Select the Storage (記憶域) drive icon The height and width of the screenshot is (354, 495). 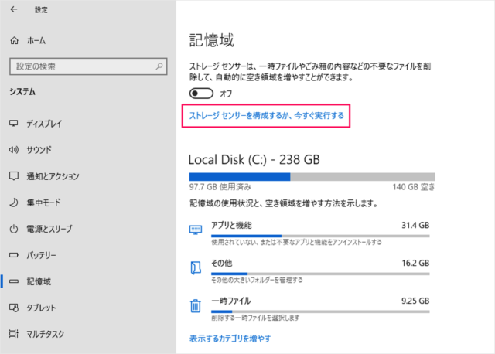(x=14, y=281)
